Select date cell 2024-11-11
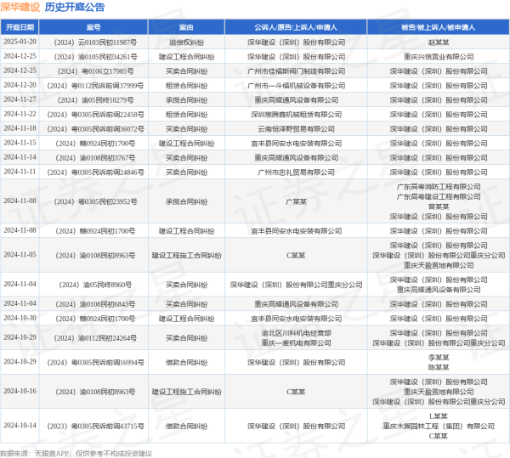 (20, 172)
